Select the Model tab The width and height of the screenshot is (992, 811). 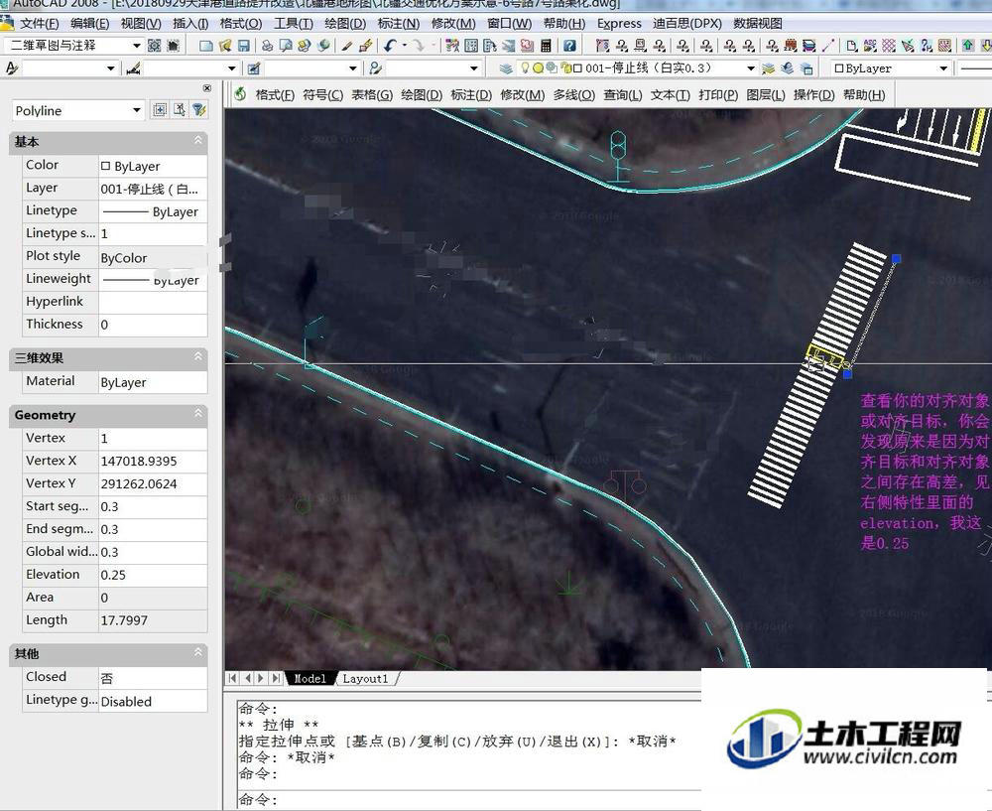[x=310, y=679]
